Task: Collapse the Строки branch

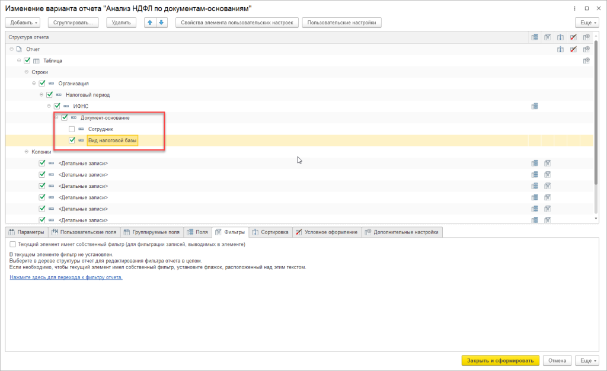Action: pos(26,72)
